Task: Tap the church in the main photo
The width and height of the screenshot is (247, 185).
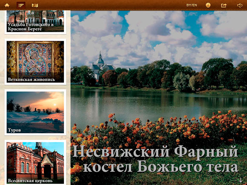Action: coord(102,65)
